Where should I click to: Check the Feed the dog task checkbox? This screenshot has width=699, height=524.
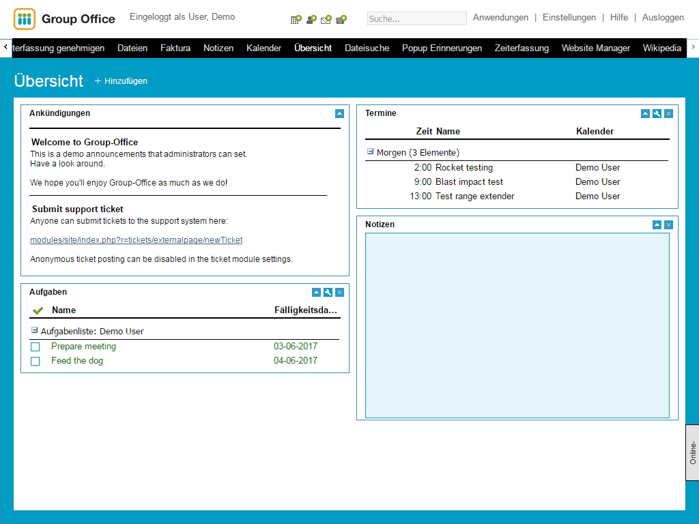[35, 362]
